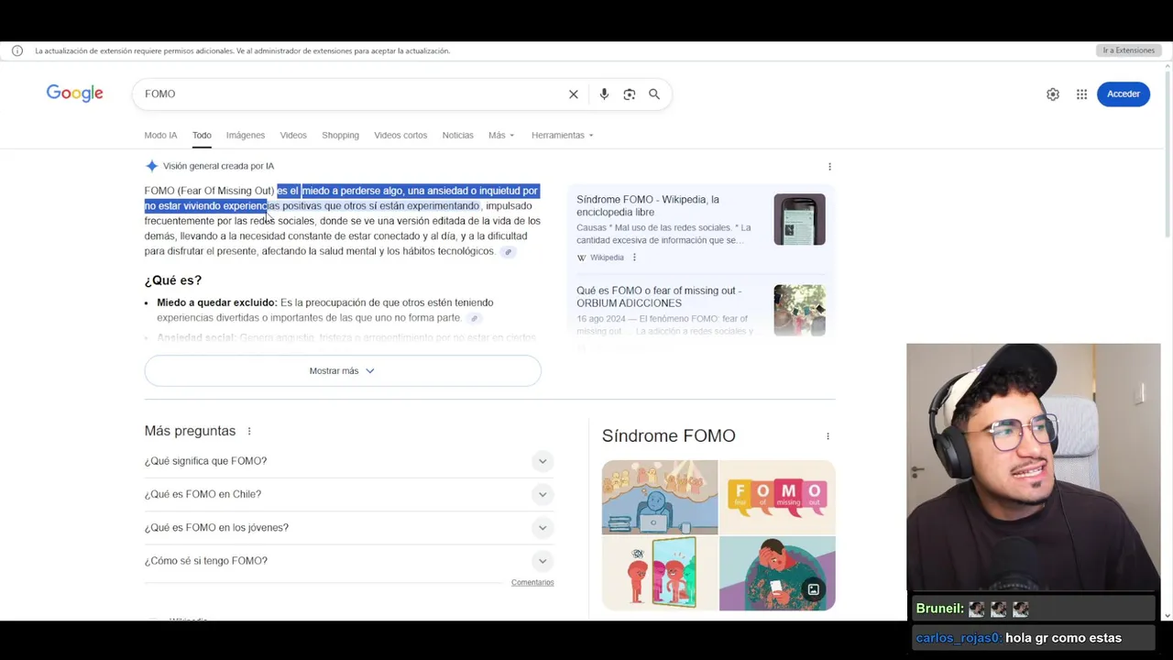The width and height of the screenshot is (1173, 660).
Task: Open colorful 'FOMO' speech bubbles image
Action: tap(777, 498)
